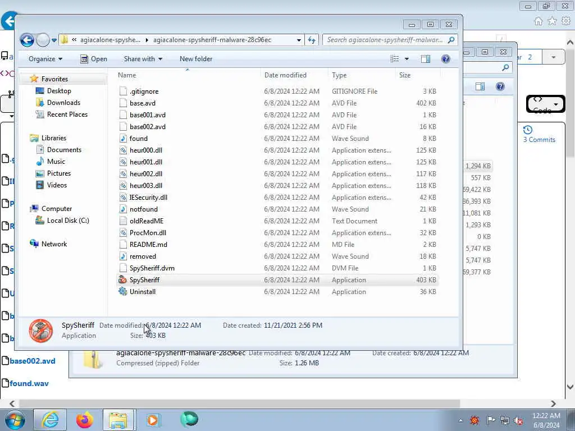The image size is (575, 431).
Task: Click the change view icon
Action: pyautogui.click(x=395, y=58)
